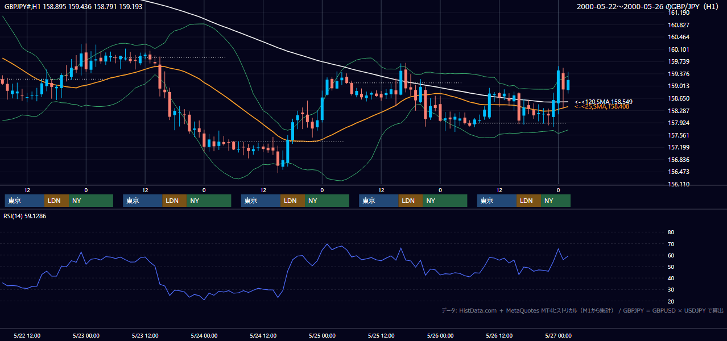Click the RSI 60 level label
The height and width of the screenshot is (341, 727).
pyautogui.click(x=671, y=255)
